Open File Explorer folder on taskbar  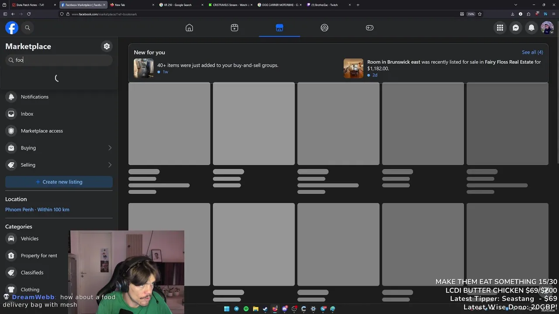255,309
